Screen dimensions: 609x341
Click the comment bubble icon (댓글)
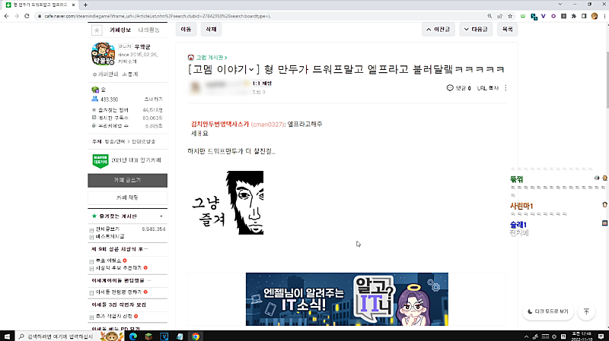coord(451,88)
